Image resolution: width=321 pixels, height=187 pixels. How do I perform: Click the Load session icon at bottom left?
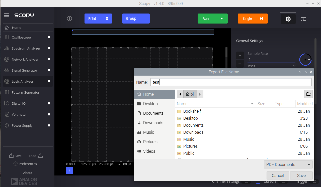[x=40, y=155]
